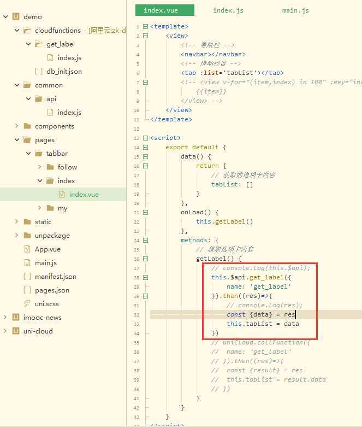Click the unpackage folder icon

(x=27, y=235)
